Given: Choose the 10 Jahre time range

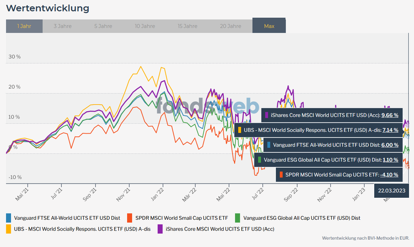Looking at the screenshot, I should 145,26.
